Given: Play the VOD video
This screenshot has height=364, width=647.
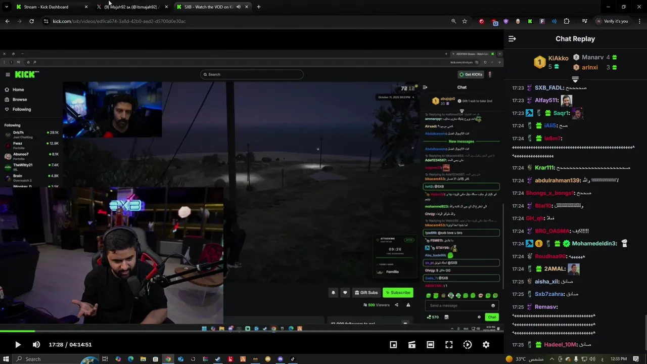Looking at the screenshot, I should pyautogui.click(x=17, y=345).
